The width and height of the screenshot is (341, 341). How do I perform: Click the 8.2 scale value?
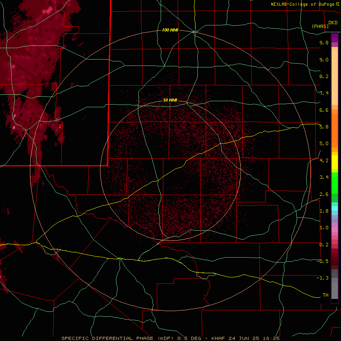coord(324,76)
